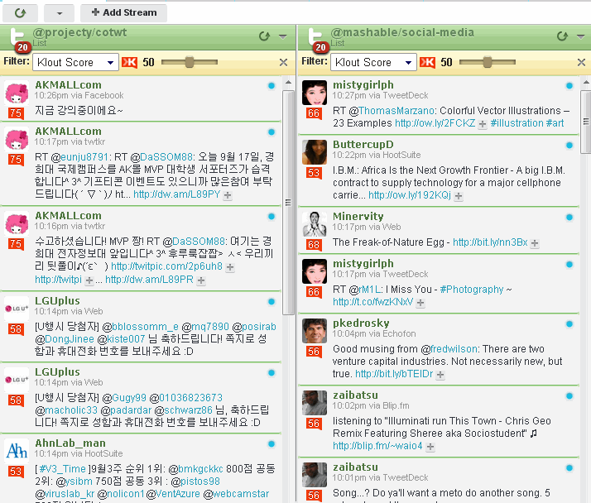Click the scroll up arrow in projecty column
591x503 pixels.
[x=288, y=83]
